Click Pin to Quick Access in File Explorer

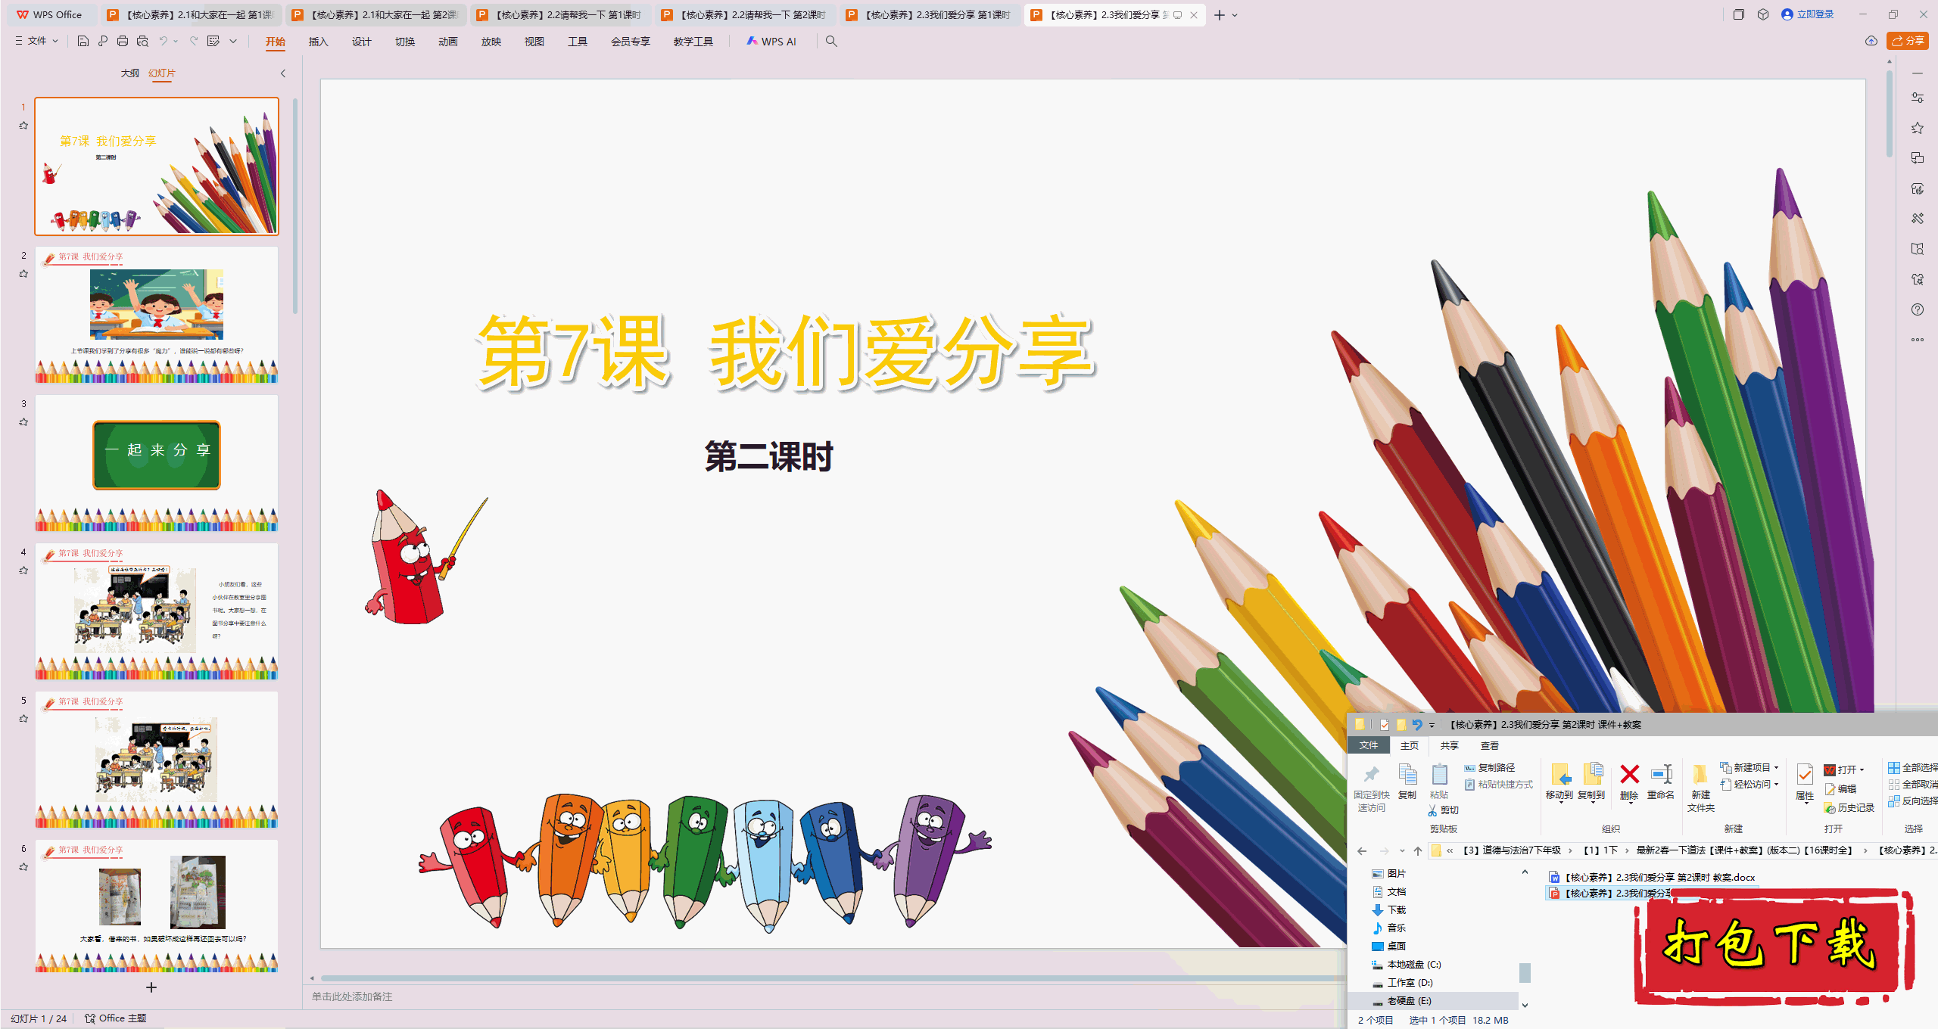(1372, 788)
